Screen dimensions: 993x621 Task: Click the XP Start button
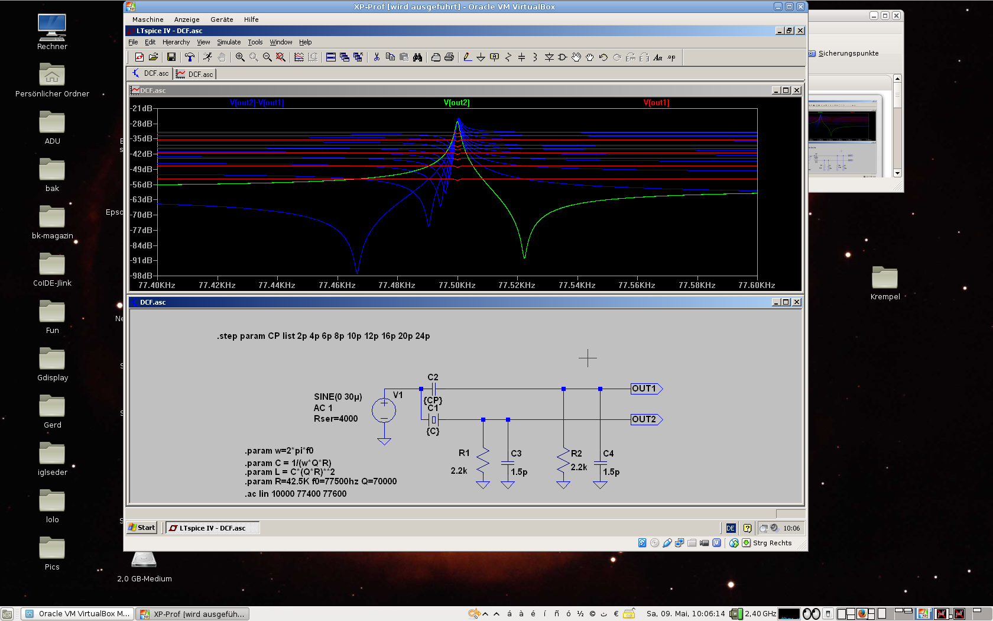tap(142, 528)
